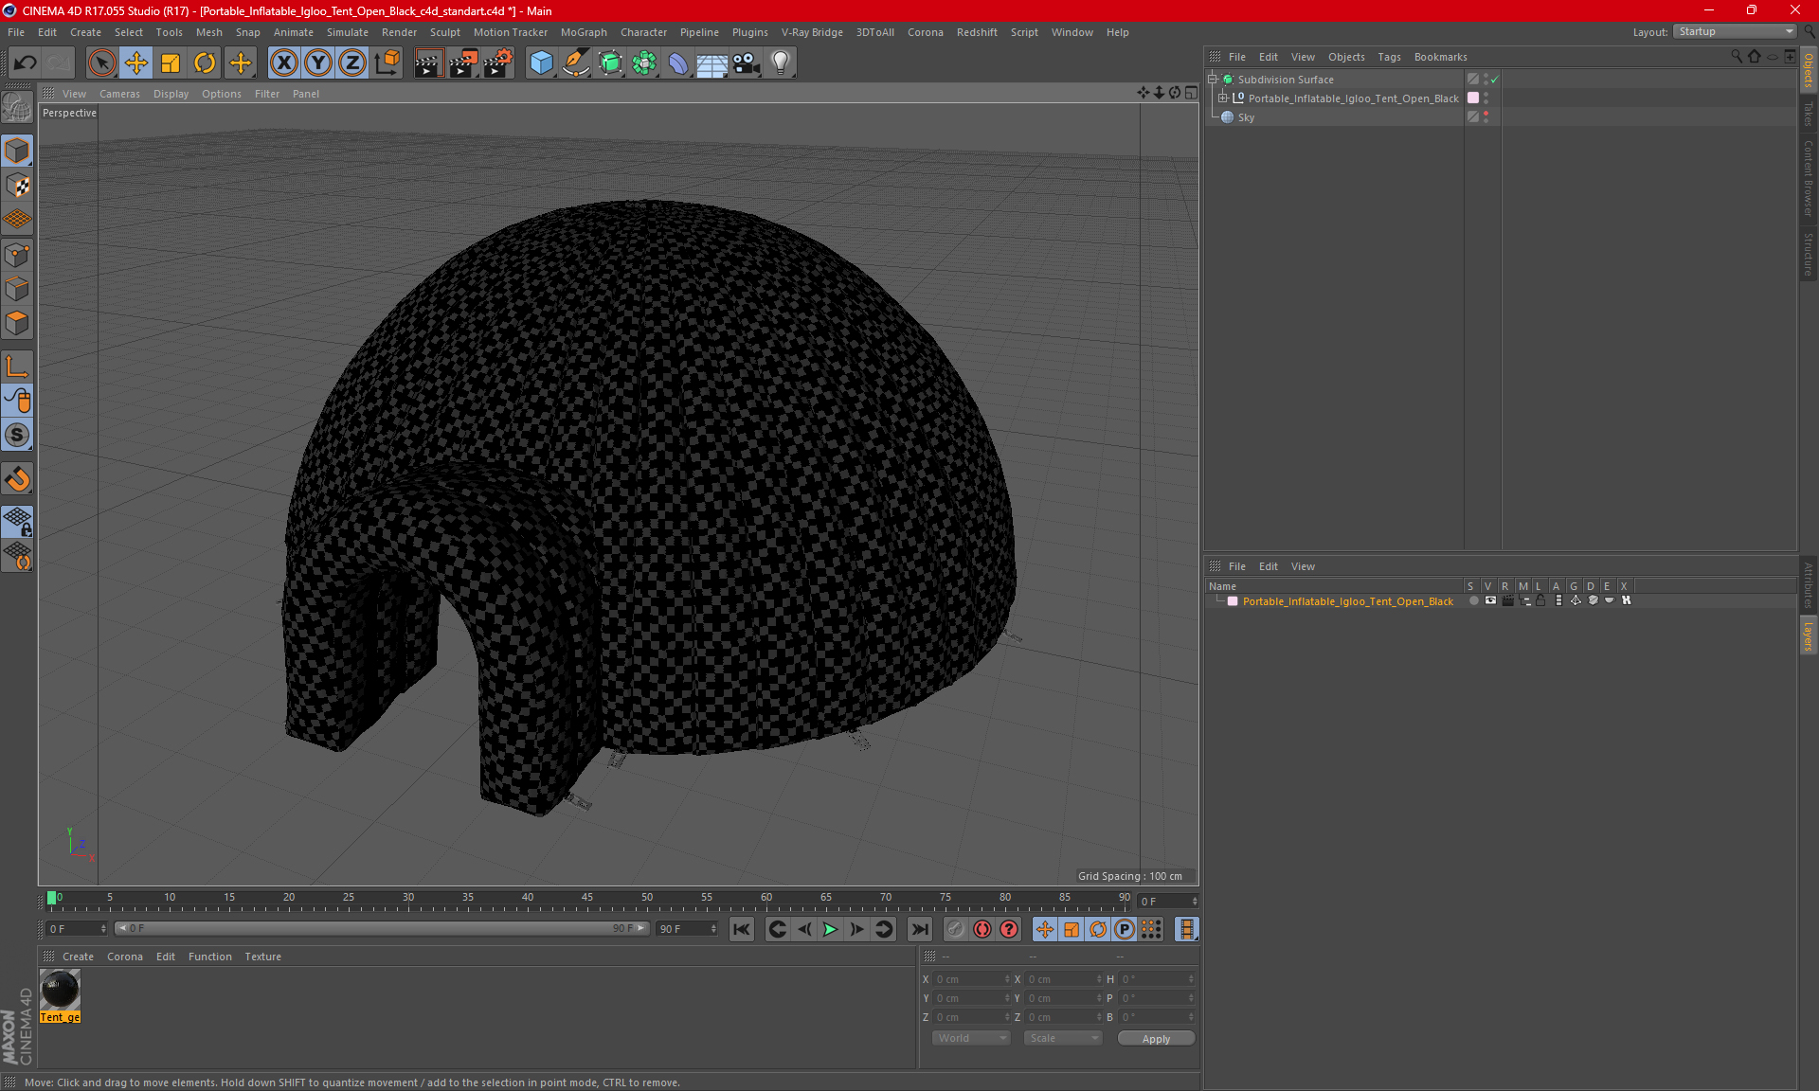This screenshot has height=1091, width=1819.
Task: Open the spline Pen tool
Action: [x=576, y=63]
